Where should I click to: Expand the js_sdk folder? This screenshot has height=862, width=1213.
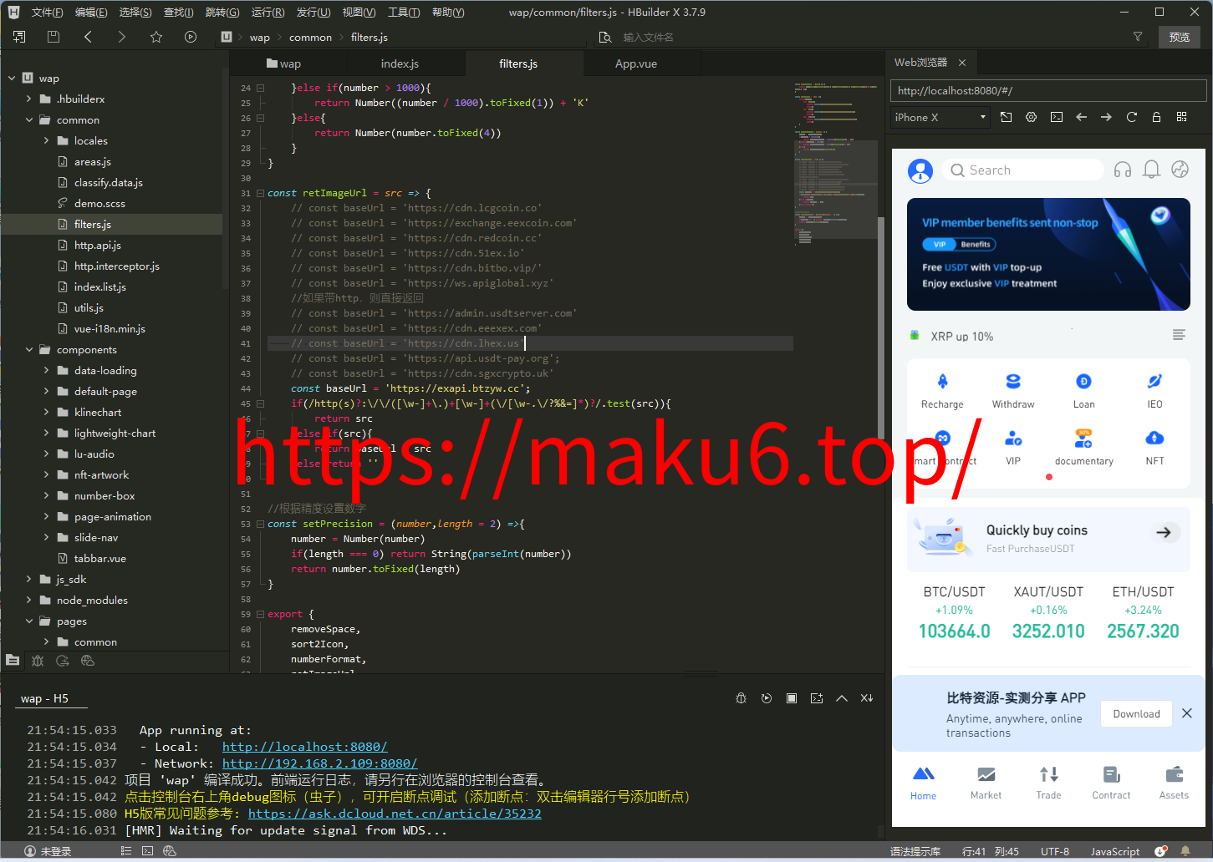tap(29, 579)
